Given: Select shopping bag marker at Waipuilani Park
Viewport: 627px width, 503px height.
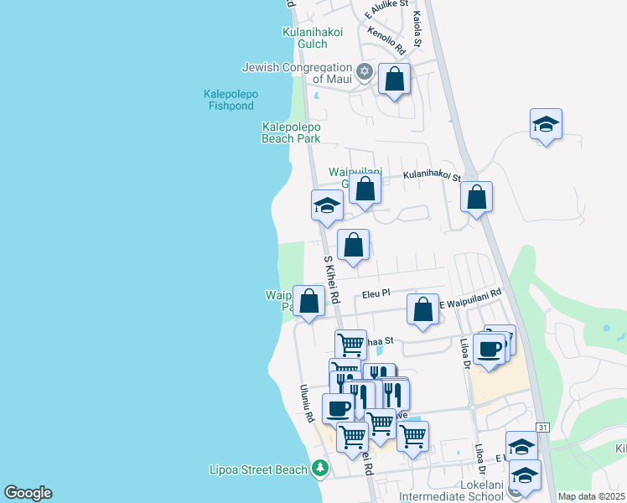Looking at the screenshot, I should (x=308, y=303).
